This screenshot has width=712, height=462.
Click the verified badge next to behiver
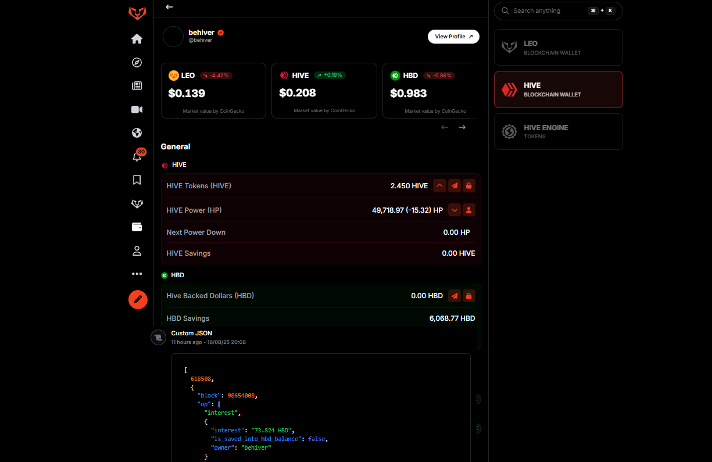point(221,33)
